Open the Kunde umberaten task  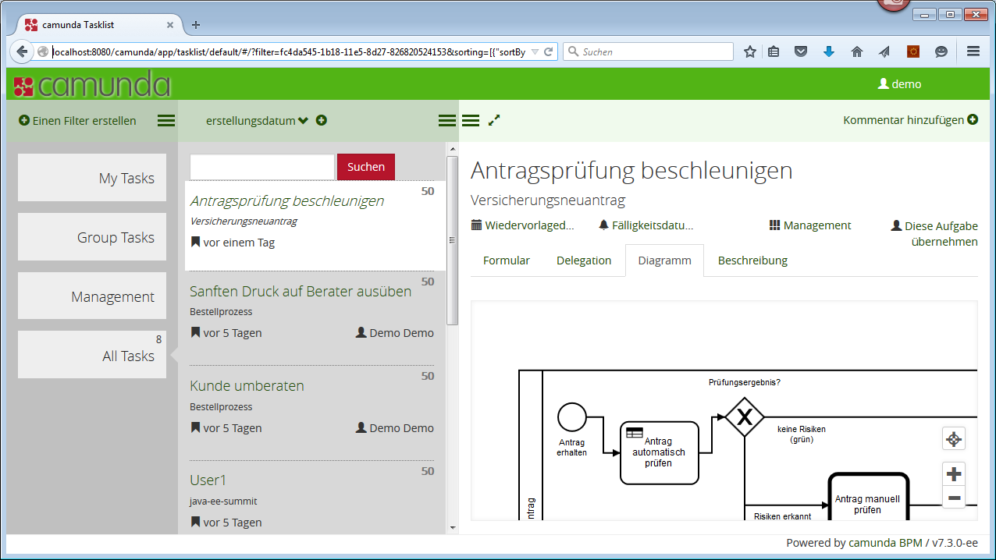pyautogui.click(x=247, y=386)
